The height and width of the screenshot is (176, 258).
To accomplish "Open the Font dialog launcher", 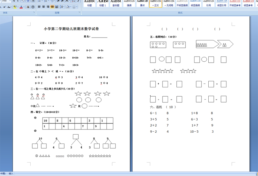I will coord(34,12).
